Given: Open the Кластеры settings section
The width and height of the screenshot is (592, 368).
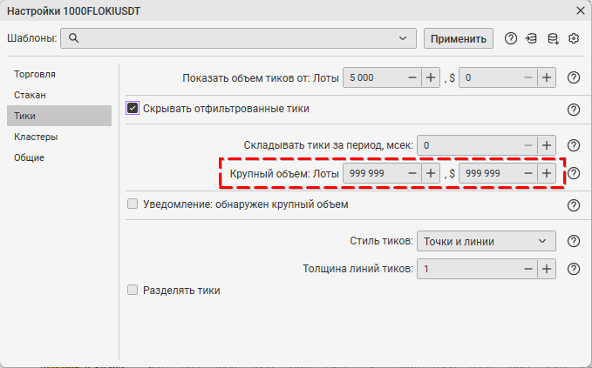Looking at the screenshot, I should click(36, 137).
